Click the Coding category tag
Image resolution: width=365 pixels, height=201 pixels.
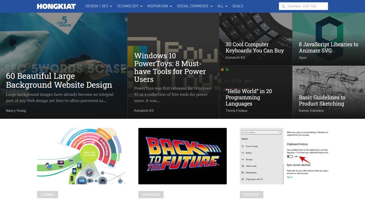pyautogui.click(x=47, y=195)
